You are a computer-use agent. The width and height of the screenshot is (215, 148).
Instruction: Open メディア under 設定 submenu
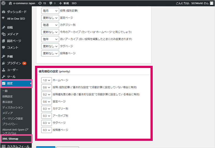(x=7, y=113)
